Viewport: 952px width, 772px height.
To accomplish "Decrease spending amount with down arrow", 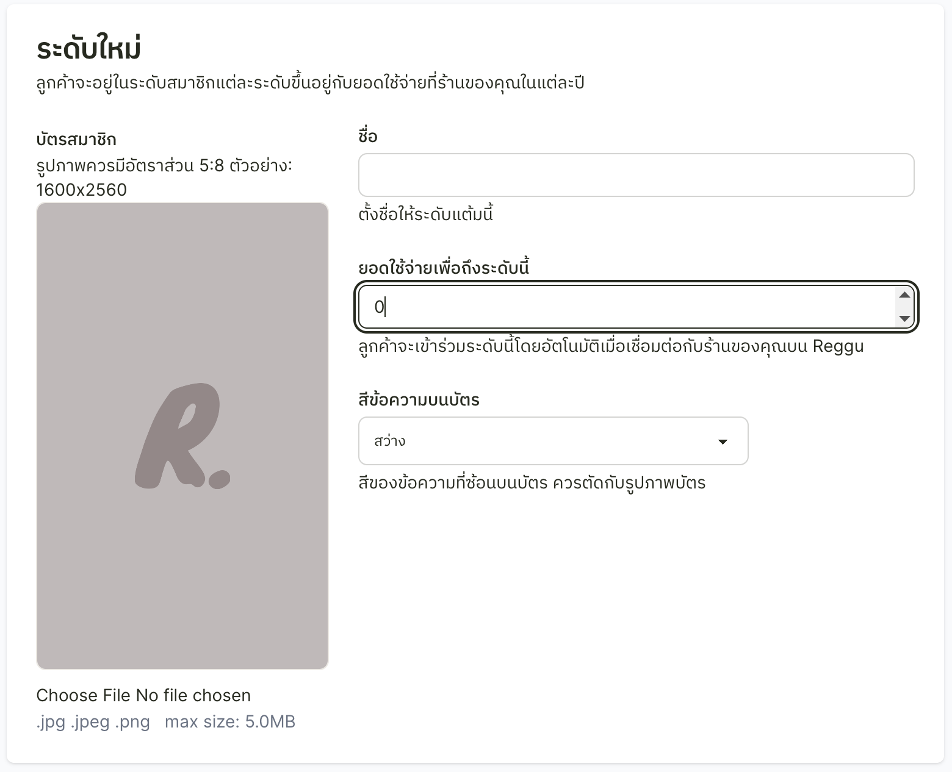I will point(904,318).
